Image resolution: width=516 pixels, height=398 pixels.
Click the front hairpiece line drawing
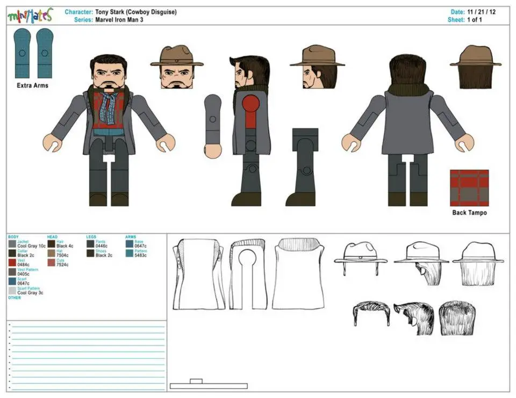[371, 313]
